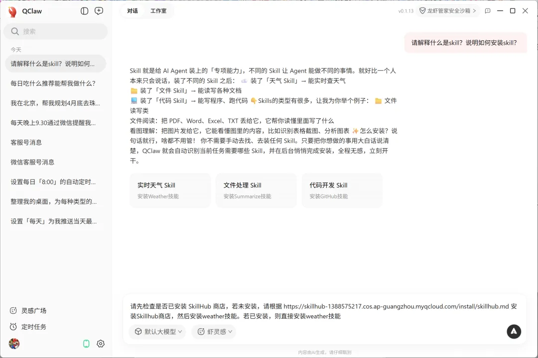Switch to the 对话 tab

pyautogui.click(x=133, y=11)
